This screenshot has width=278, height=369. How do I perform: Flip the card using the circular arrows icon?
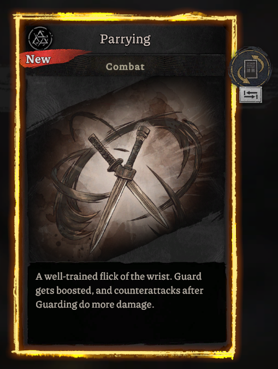click(251, 67)
